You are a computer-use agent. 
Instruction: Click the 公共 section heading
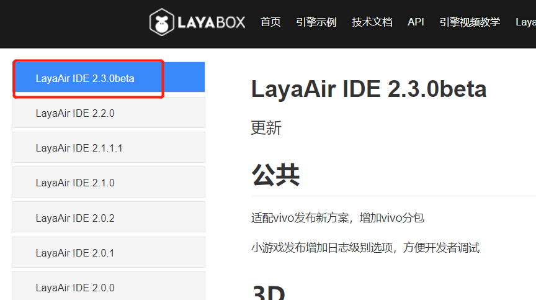point(275,175)
